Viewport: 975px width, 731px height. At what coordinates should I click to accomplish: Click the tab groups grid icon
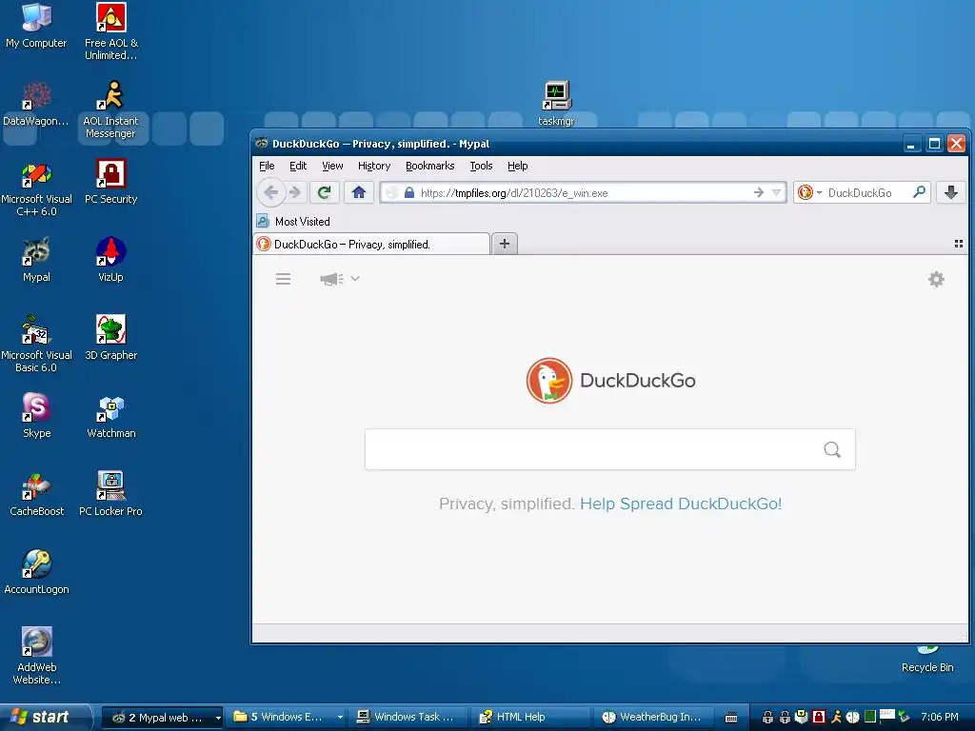[958, 244]
